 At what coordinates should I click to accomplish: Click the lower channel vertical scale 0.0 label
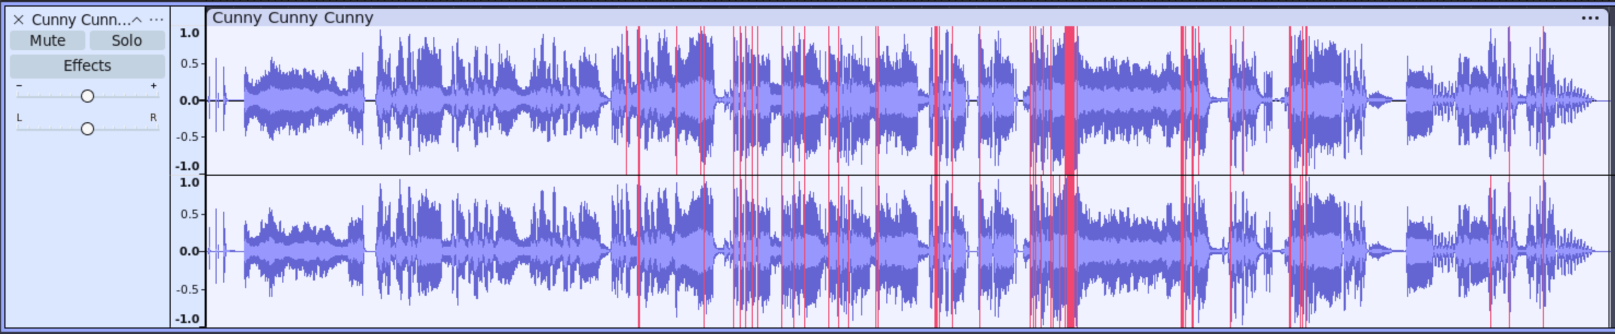click(189, 251)
